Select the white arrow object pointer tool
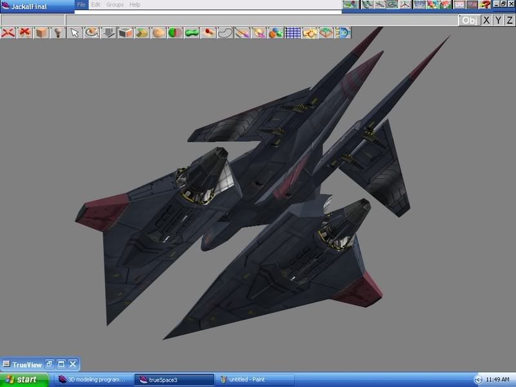 click(75, 33)
